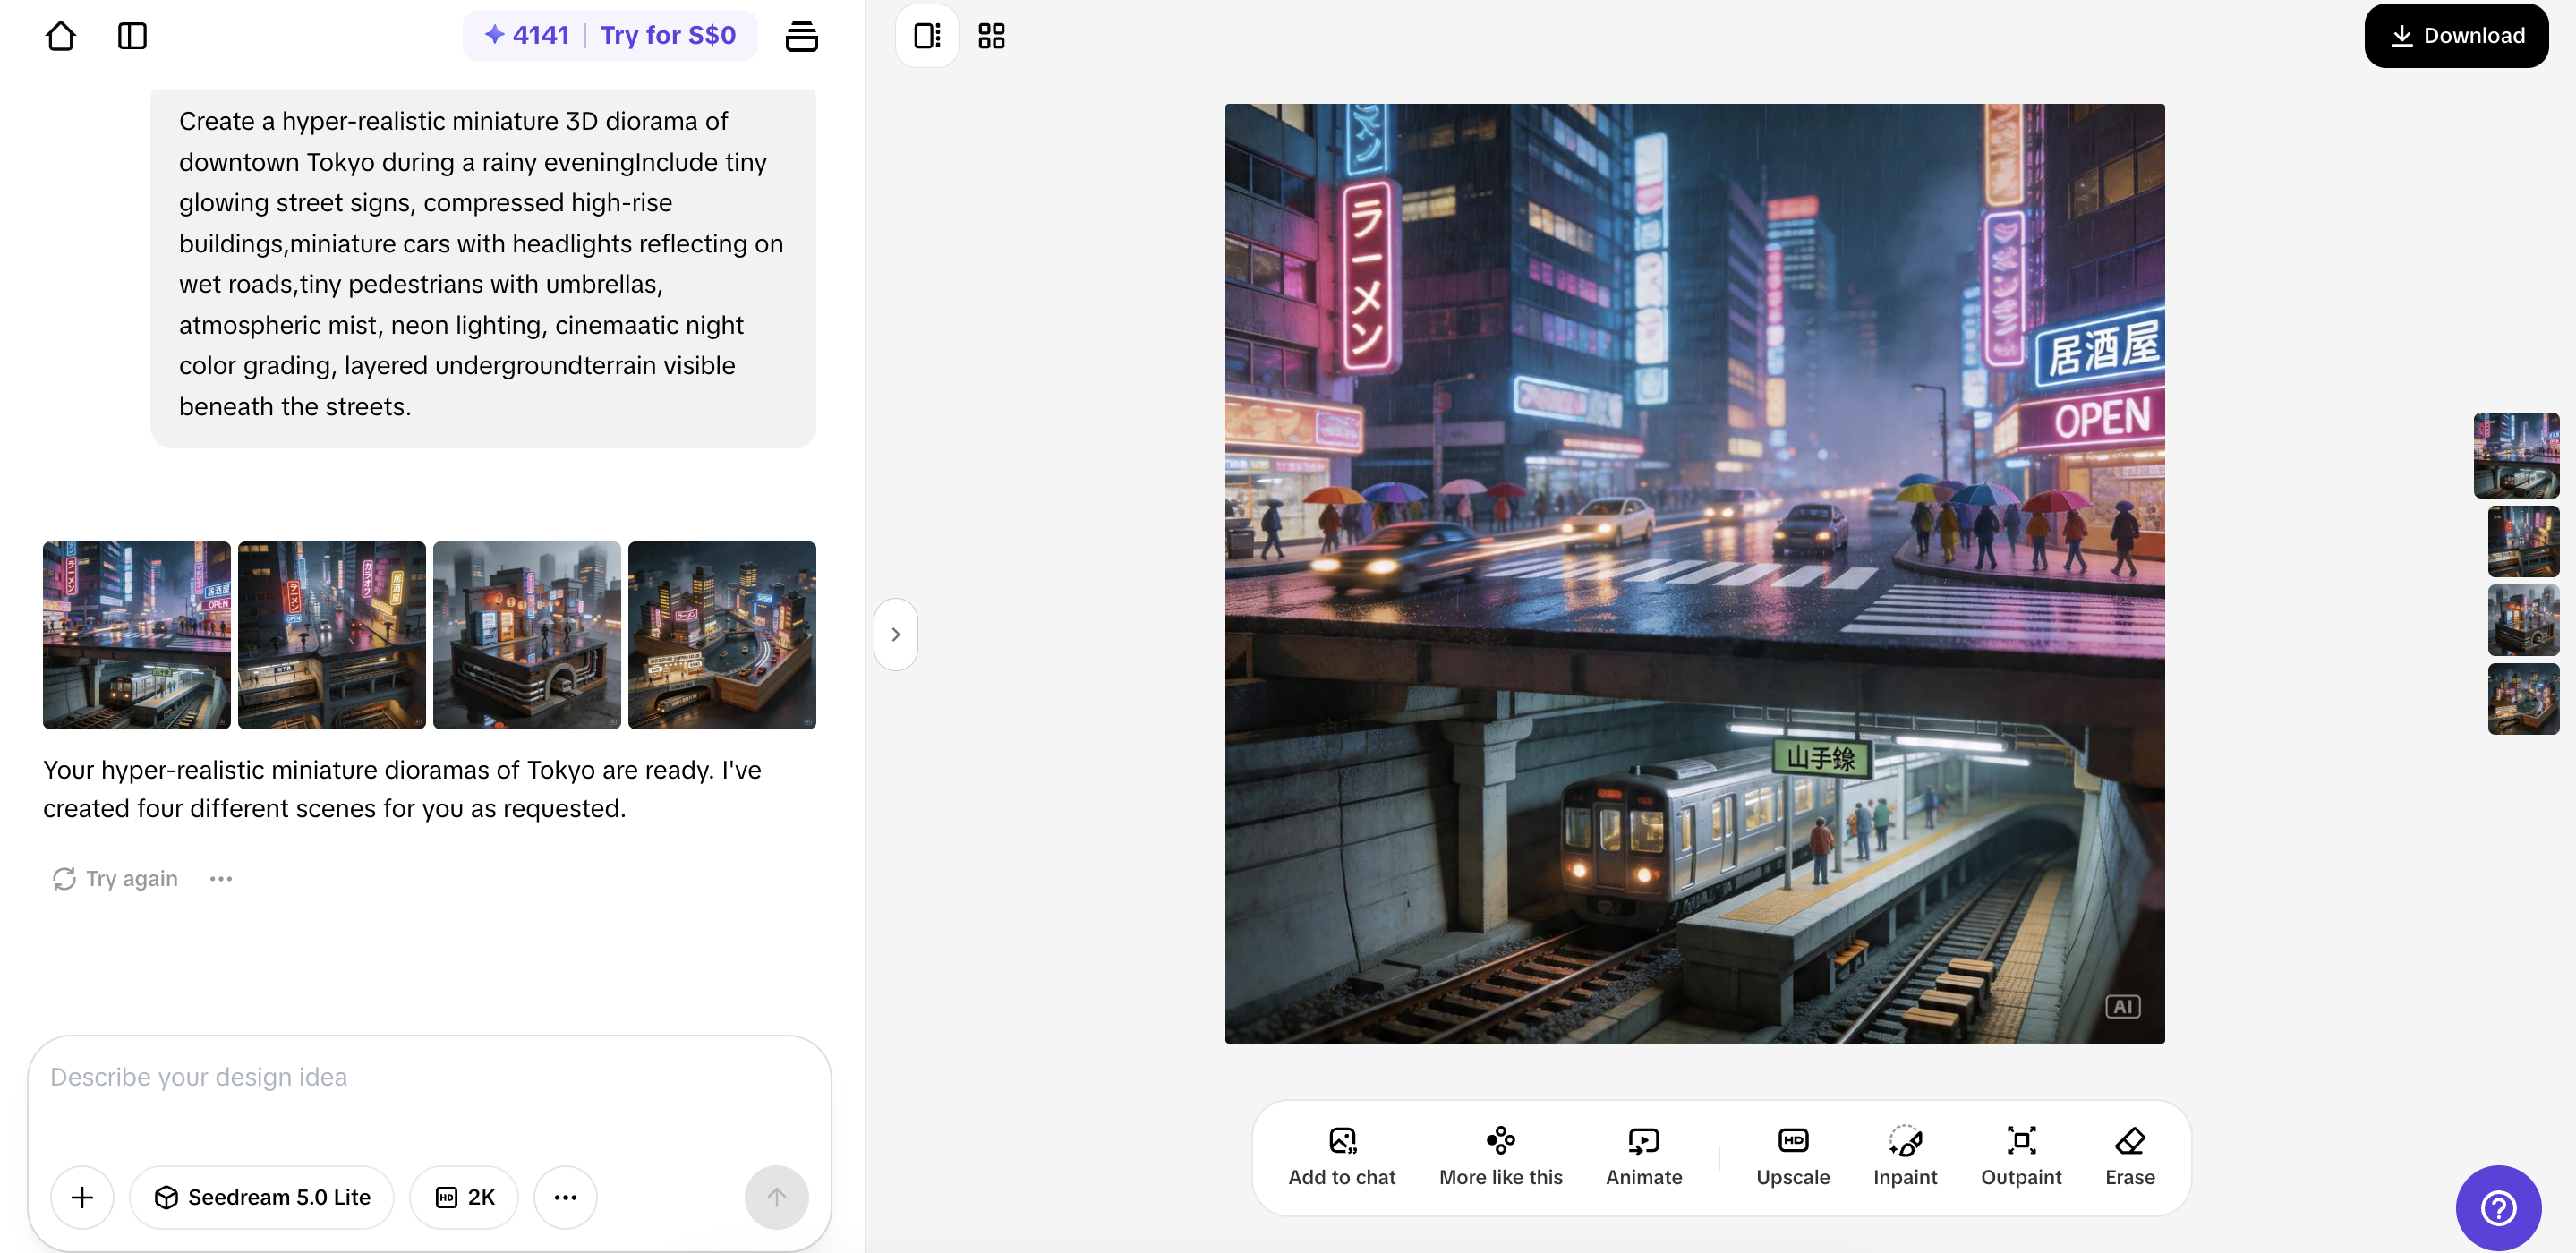Animate the generated image
The height and width of the screenshot is (1253, 2576).
tap(1643, 1155)
